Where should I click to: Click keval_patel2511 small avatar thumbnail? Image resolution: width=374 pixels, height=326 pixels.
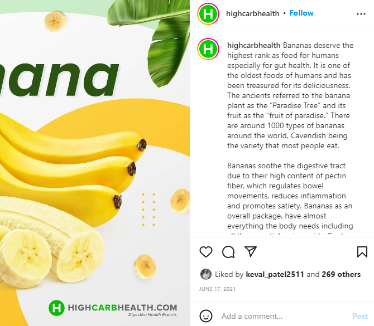pos(206,274)
